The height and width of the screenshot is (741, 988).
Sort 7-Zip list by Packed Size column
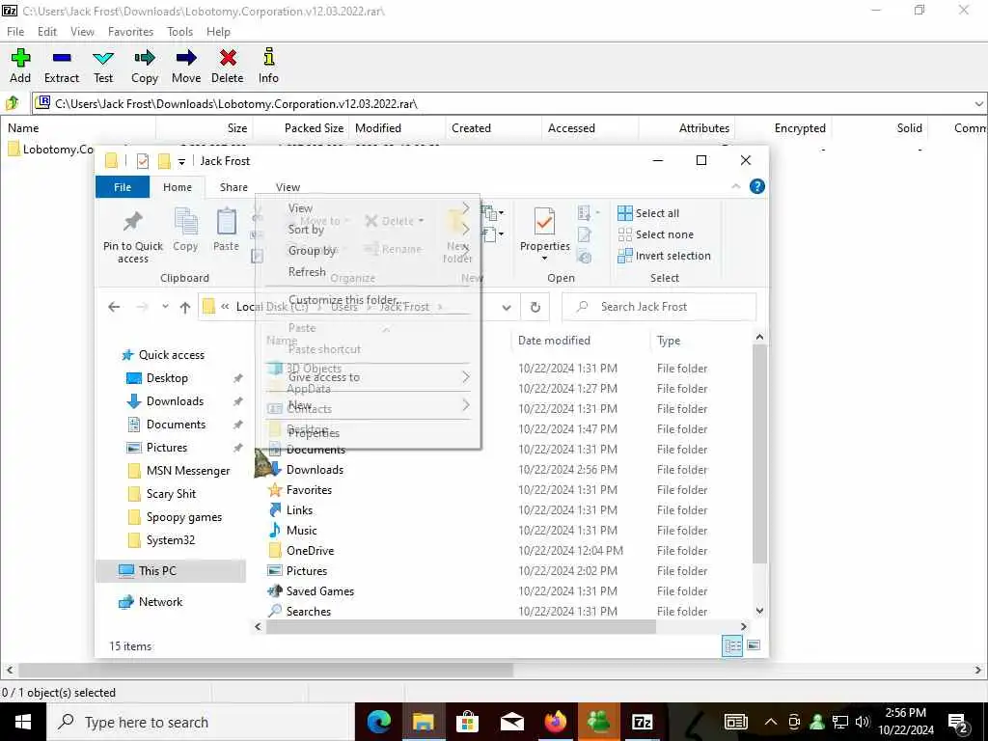pyautogui.click(x=314, y=128)
